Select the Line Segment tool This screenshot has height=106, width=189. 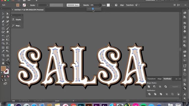[x=8, y=25]
